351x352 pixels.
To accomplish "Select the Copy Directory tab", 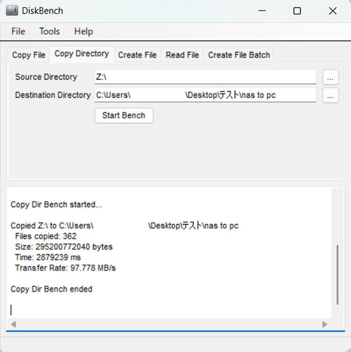I will point(82,54).
